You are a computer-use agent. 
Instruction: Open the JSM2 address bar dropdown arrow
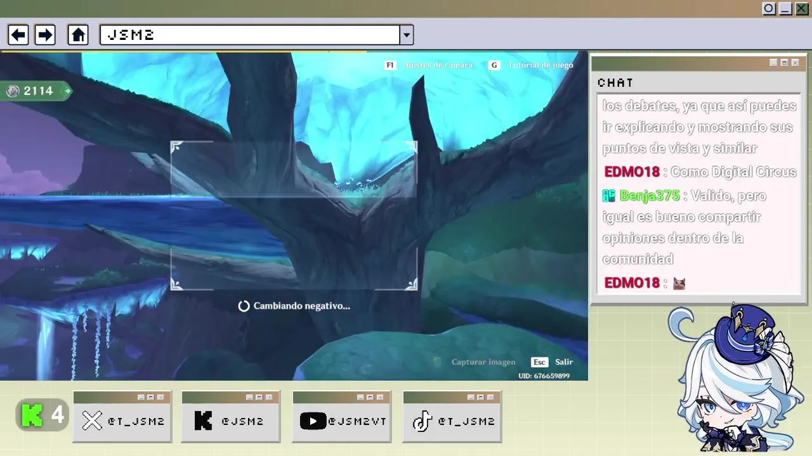coord(407,35)
